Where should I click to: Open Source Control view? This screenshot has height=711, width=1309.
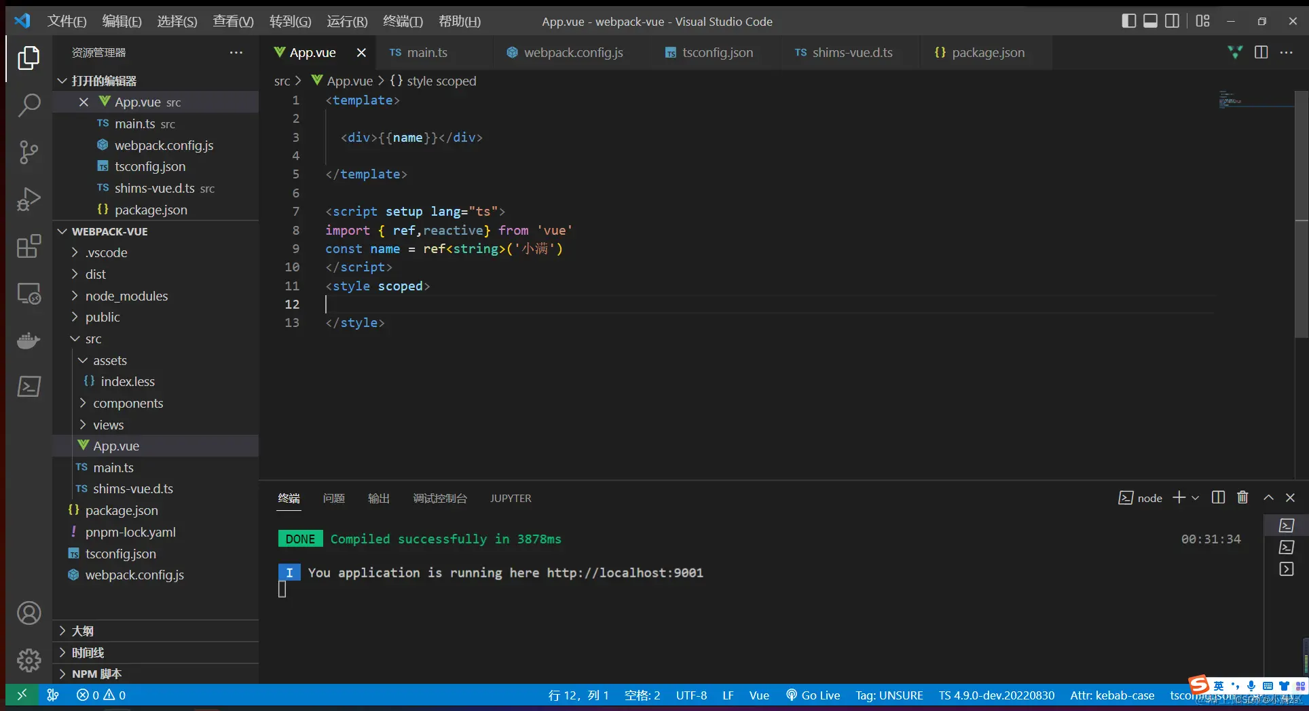[29, 152]
